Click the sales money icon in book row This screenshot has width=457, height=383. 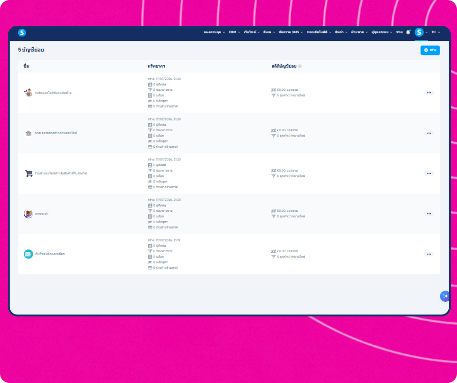pos(273,211)
